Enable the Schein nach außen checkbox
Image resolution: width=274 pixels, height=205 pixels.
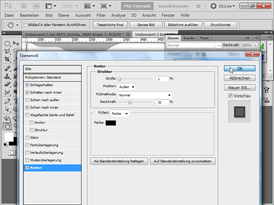coord(27,100)
